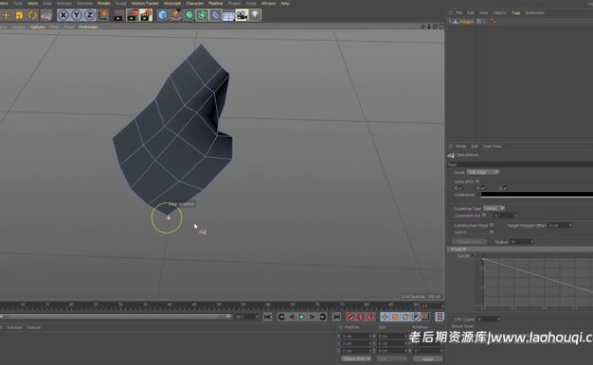Image resolution: width=593 pixels, height=365 pixels.
Task: Click the Record Active Objects red button
Action: click(x=350, y=317)
